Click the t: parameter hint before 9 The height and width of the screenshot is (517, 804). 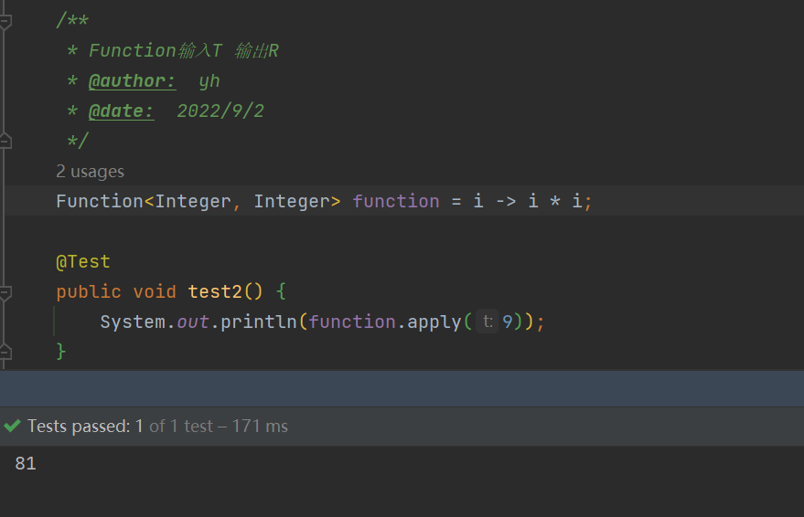click(488, 322)
